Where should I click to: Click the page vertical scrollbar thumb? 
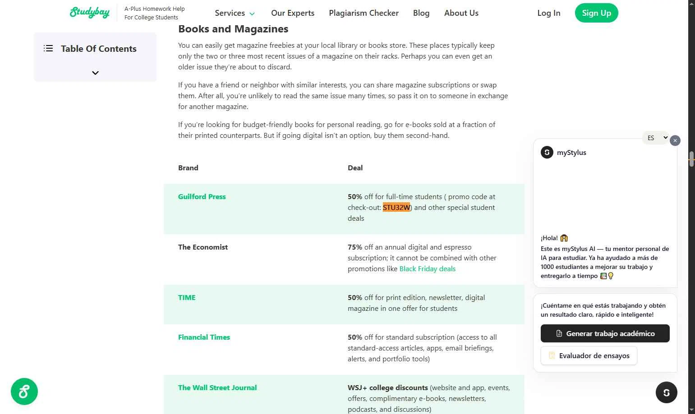pyautogui.click(x=691, y=159)
